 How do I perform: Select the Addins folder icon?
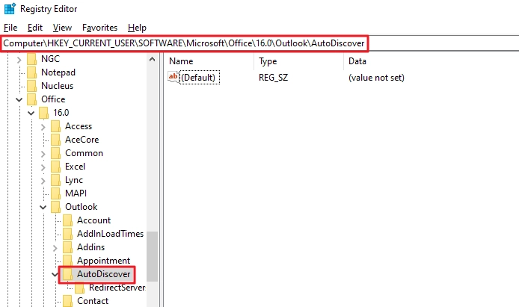coord(67,247)
